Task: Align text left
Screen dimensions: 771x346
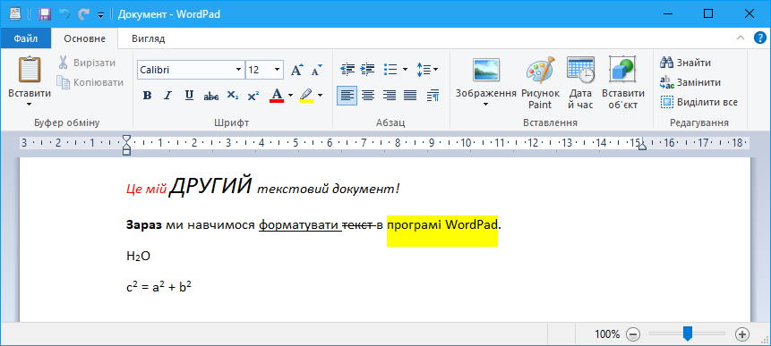Action: click(347, 95)
